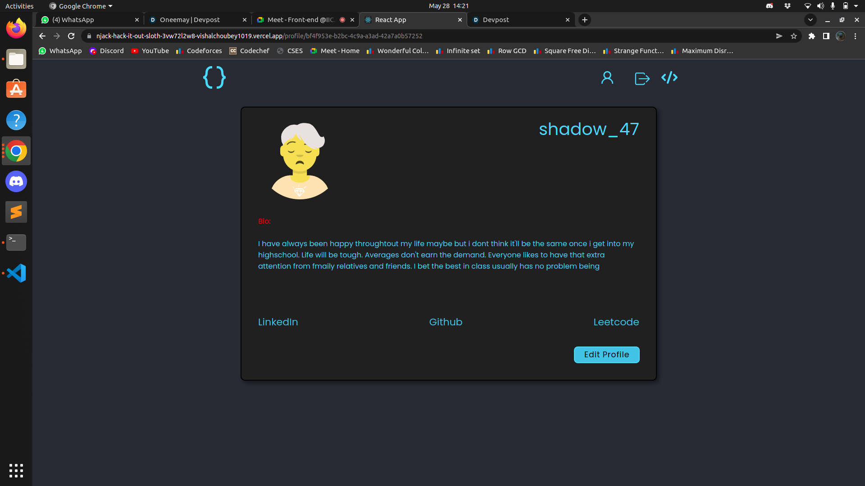Image resolution: width=865 pixels, height=486 pixels.
Task: Click the curly braces logo
Action: (x=214, y=77)
